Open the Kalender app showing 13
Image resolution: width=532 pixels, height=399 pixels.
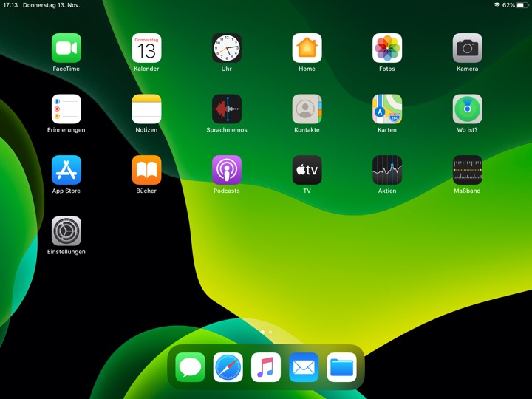(x=146, y=48)
